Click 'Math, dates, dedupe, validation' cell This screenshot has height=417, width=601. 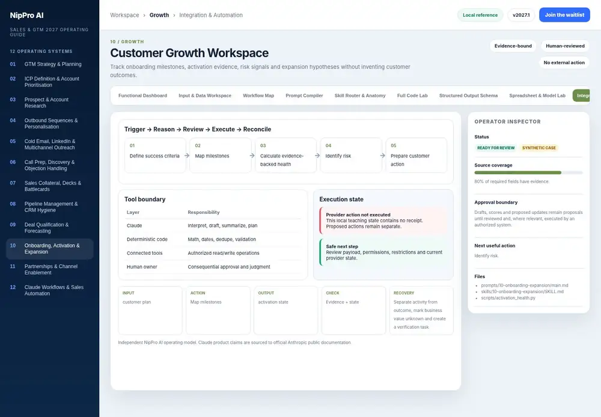(x=222, y=239)
